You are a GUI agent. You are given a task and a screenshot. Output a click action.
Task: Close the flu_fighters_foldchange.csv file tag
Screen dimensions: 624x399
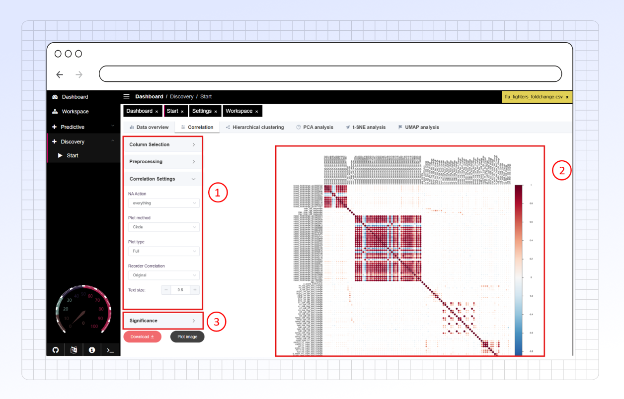click(x=567, y=97)
